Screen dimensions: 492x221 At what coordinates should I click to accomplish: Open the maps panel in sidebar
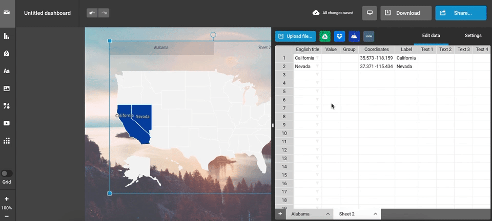point(7,53)
